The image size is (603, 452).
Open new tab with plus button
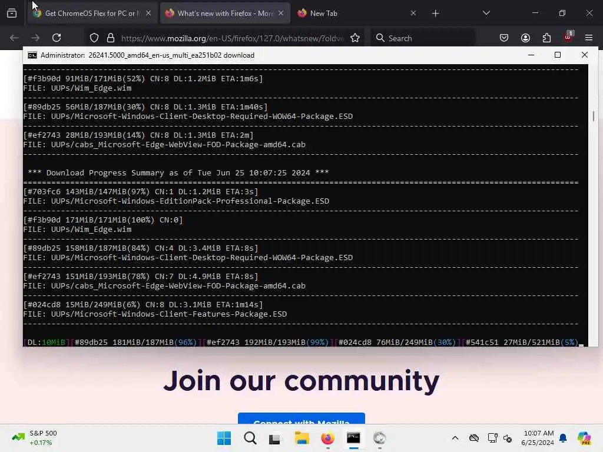(x=435, y=14)
